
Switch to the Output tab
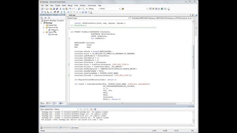pyautogui.click(x=75, y=127)
